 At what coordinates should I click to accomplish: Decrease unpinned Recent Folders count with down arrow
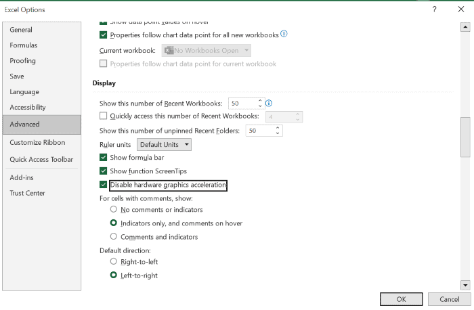pos(278,133)
